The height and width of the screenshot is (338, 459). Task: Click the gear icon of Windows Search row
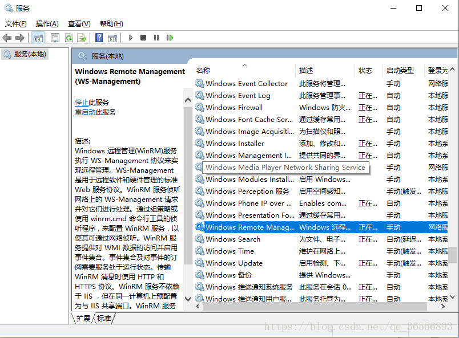(x=200, y=239)
